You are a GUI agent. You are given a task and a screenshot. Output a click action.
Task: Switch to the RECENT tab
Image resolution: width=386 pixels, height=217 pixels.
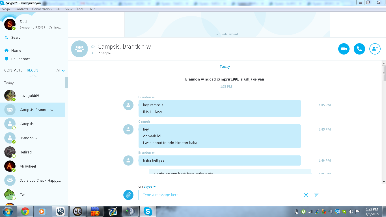33,70
